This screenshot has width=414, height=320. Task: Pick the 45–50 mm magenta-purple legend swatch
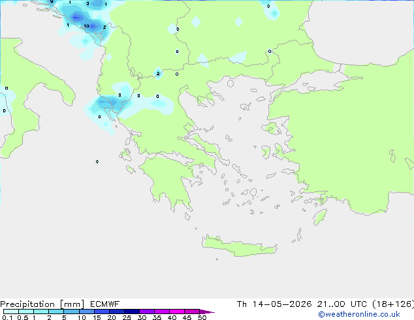click(192, 312)
